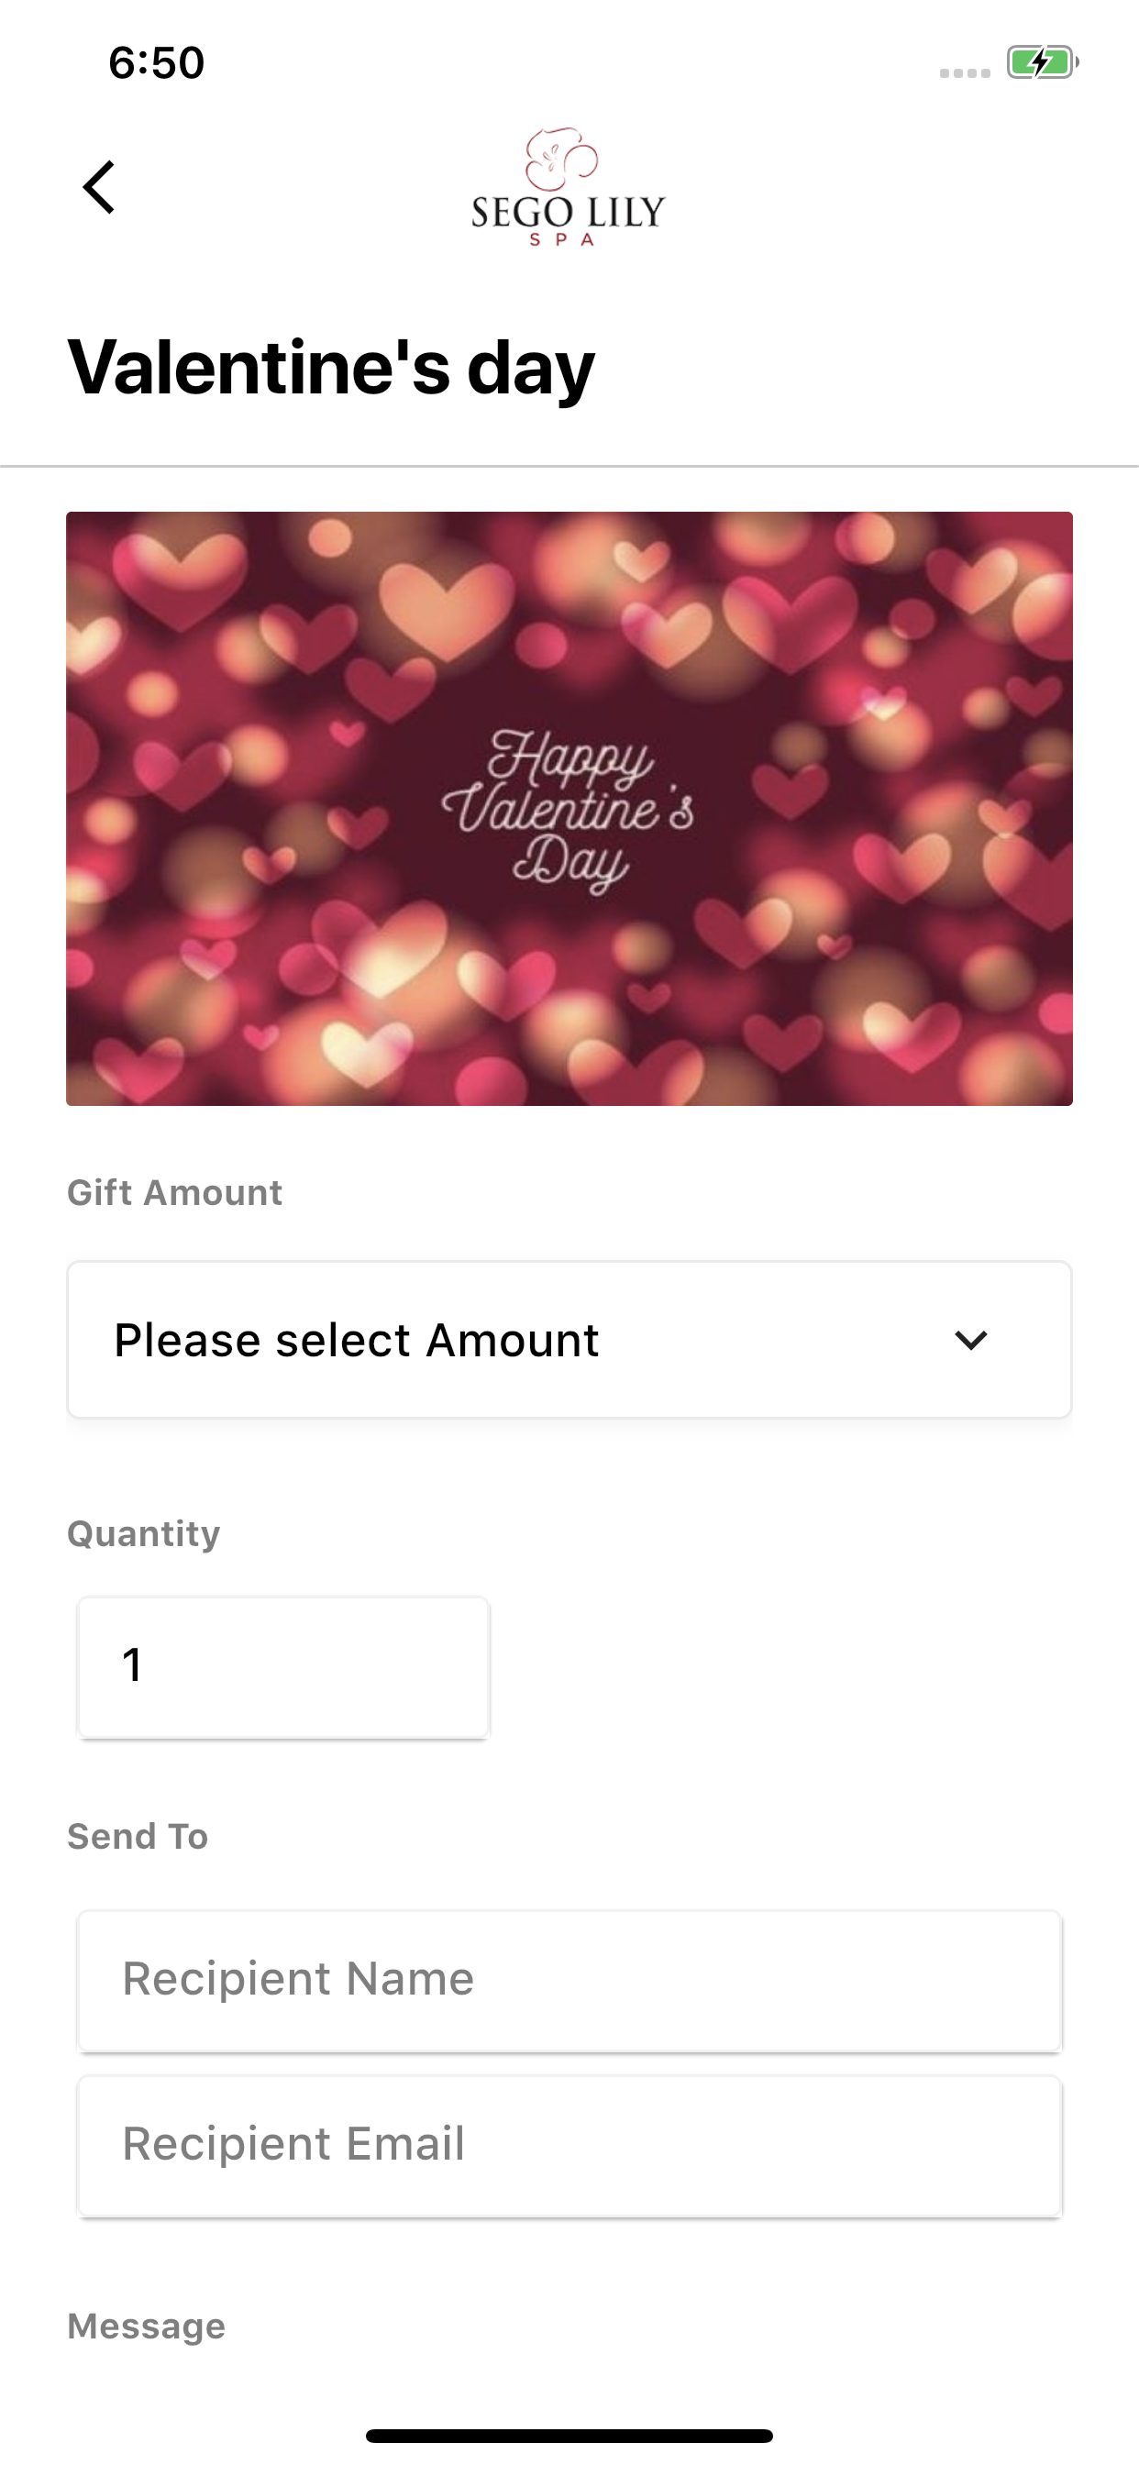Click the Recipient Email field
The height and width of the screenshot is (2465, 1139).
569,2144
